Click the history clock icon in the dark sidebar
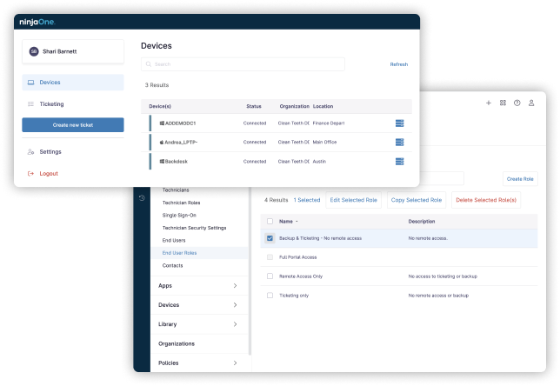Viewport: 560px width, 386px height. coord(143,198)
